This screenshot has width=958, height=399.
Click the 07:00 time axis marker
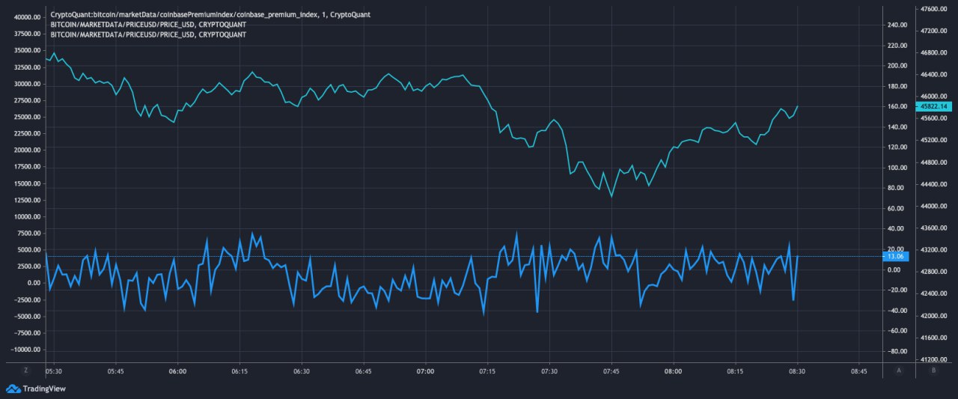coord(425,371)
